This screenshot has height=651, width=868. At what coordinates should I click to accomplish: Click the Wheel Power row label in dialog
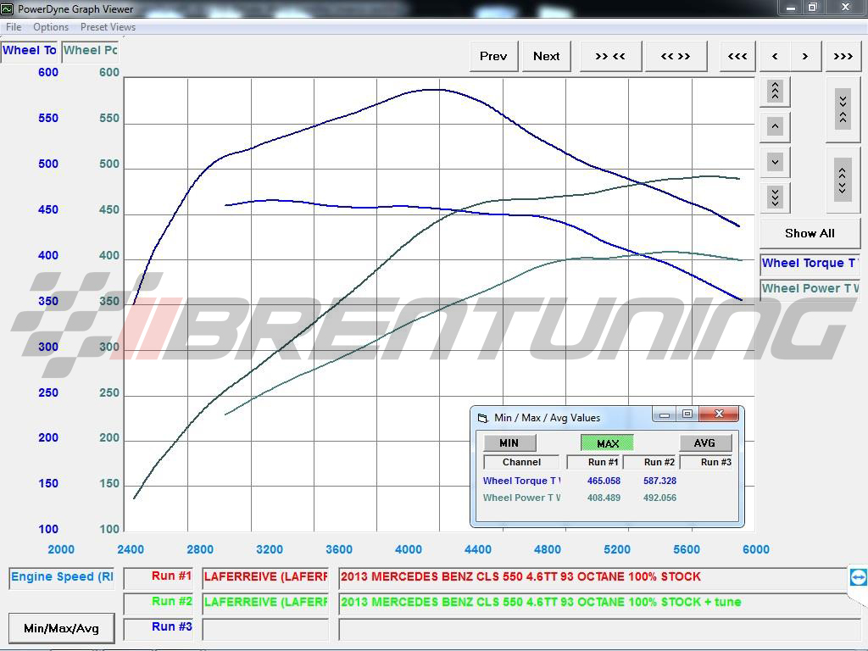coord(521,498)
